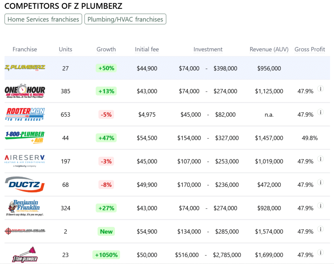Click the Benjamin Franklin plumbing logo
The image size is (334, 264).
(x=25, y=208)
